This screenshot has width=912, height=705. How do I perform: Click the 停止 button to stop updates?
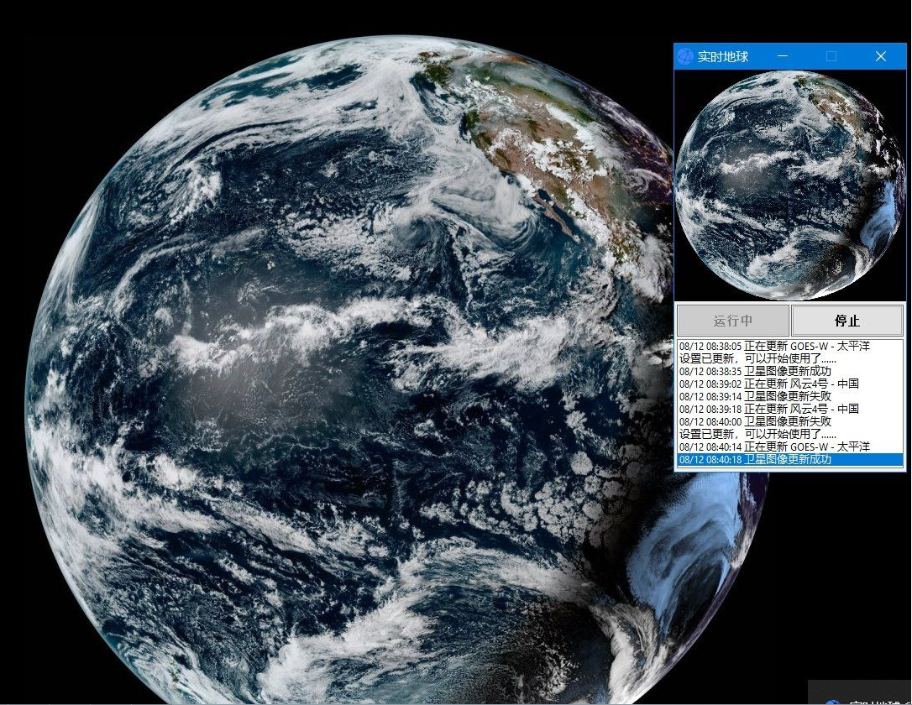846,321
